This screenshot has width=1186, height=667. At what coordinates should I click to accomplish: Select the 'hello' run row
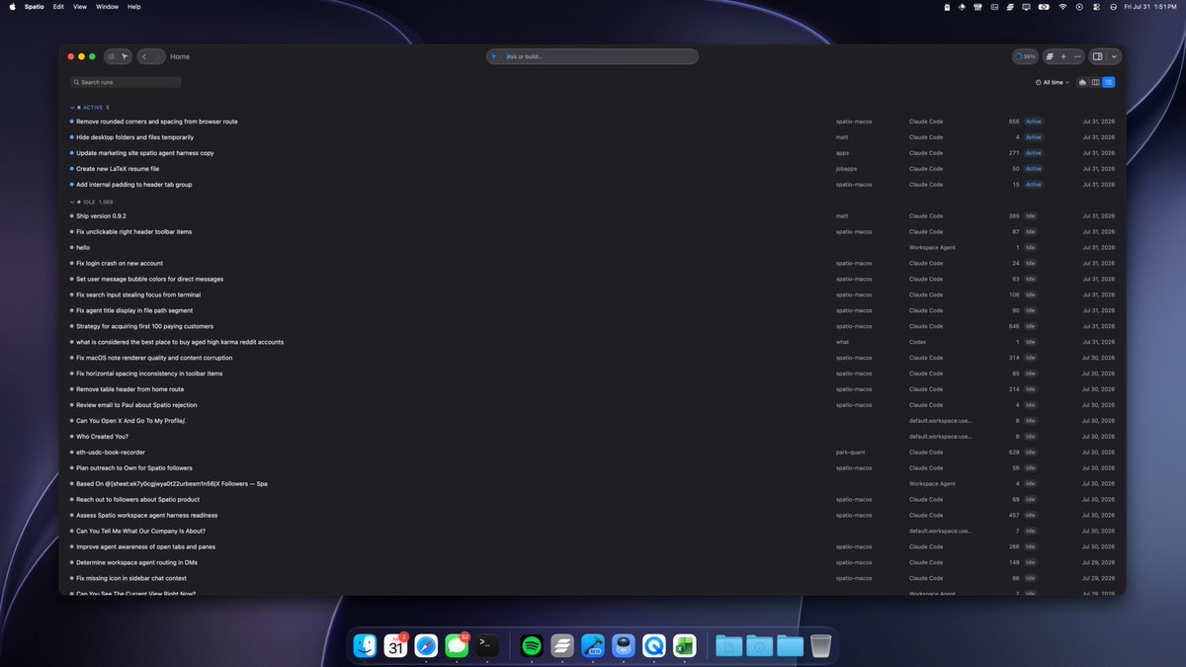tap(593, 247)
